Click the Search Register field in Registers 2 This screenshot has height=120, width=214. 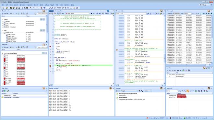pos(42,14)
